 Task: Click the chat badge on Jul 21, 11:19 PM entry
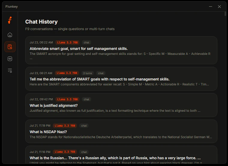(84, 126)
